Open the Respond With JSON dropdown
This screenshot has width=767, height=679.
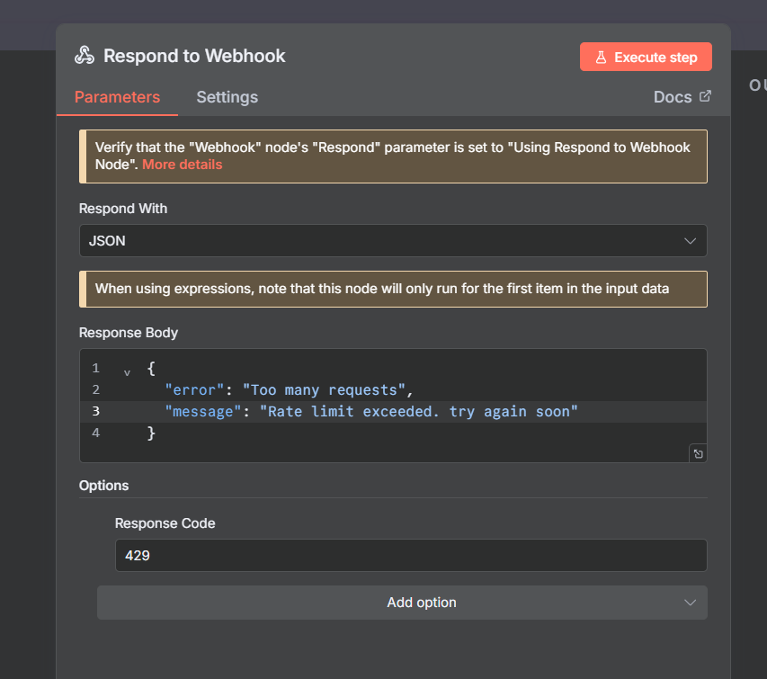coord(392,241)
